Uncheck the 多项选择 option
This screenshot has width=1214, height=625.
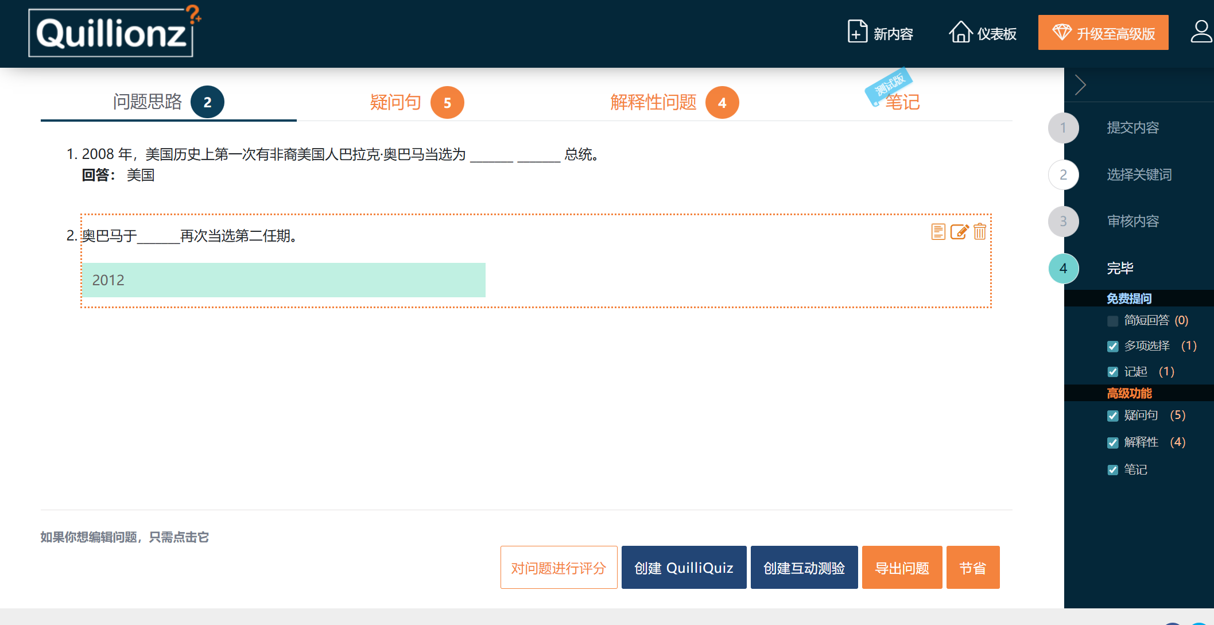pos(1112,346)
